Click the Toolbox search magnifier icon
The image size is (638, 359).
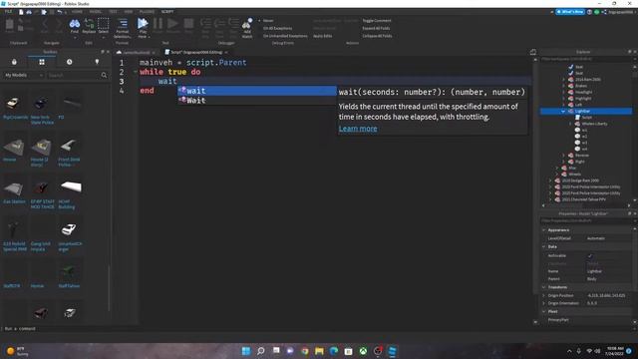pos(104,76)
